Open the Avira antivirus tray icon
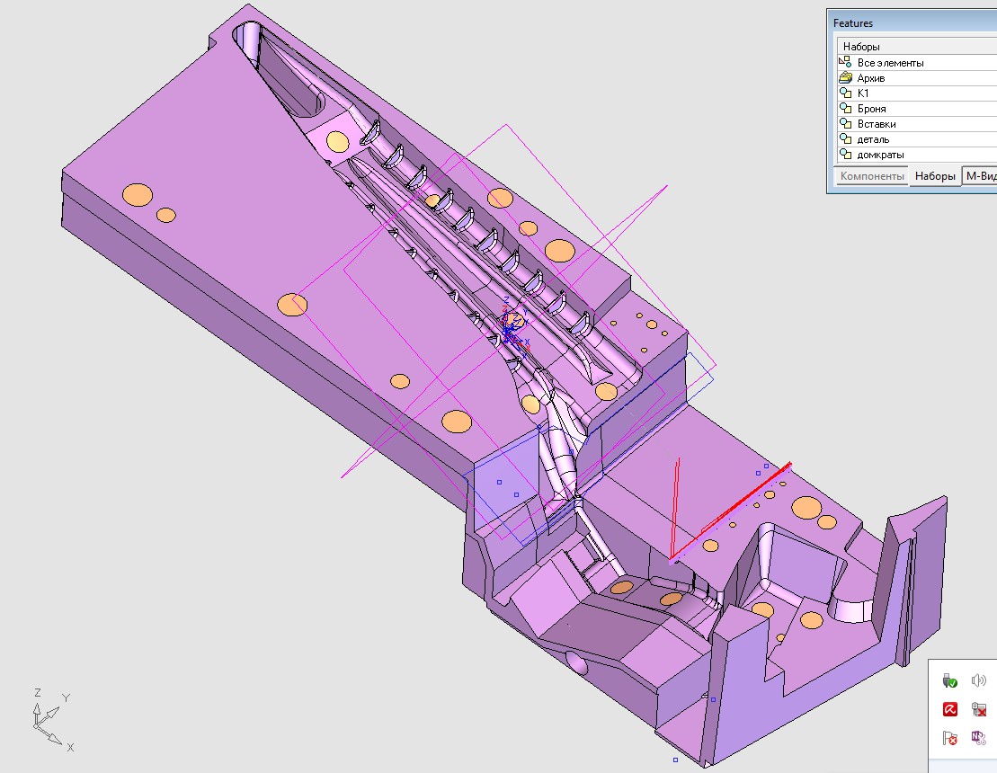The image size is (997, 773). pyautogui.click(x=950, y=709)
